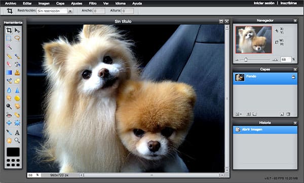Viewport: 304px width, 183px height.
Task: Select Abrir imagen history entry
Action: (x=265, y=130)
